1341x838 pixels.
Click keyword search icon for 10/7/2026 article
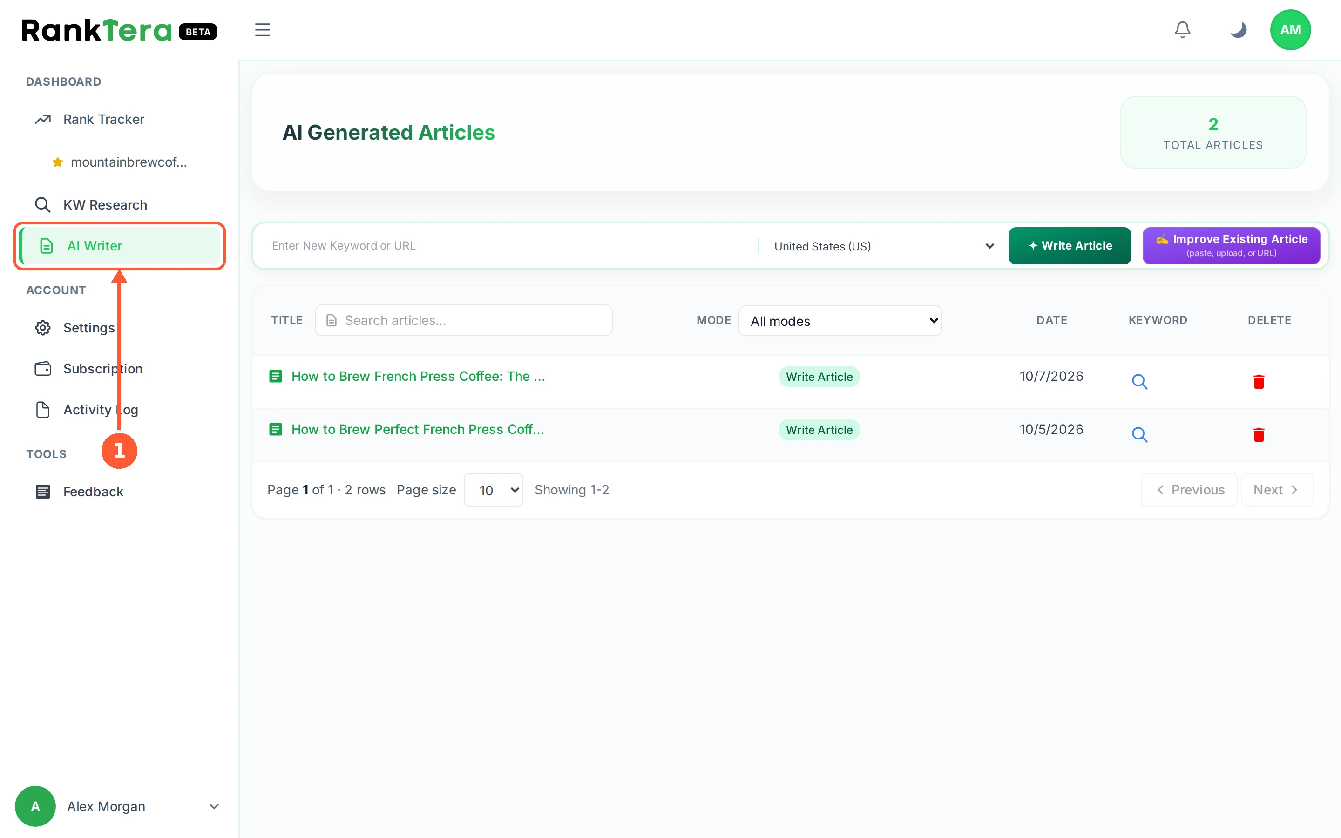pyautogui.click(x=1139, y=381)
